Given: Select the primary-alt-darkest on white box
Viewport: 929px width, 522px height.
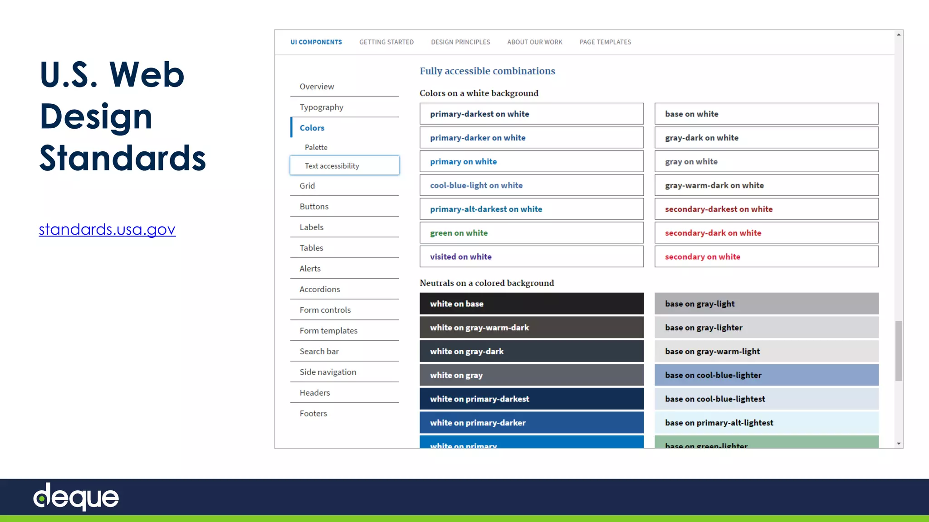Looking at the screenshot, I should (532, 209).
